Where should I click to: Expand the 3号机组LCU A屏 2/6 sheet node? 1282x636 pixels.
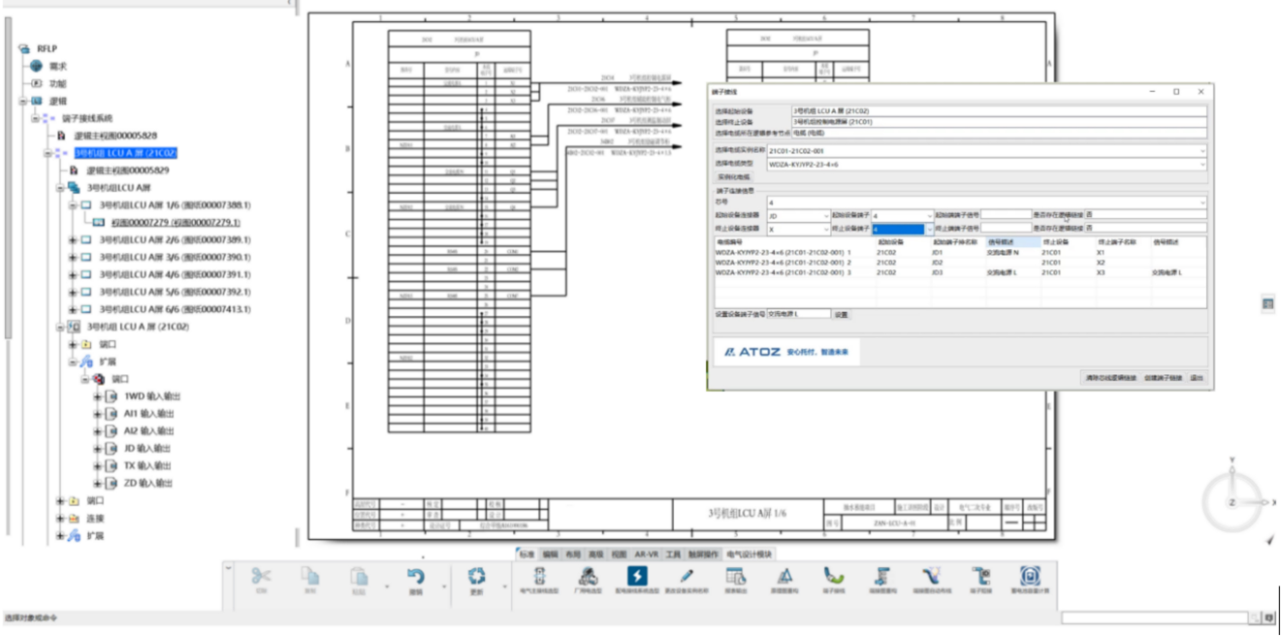72,240
